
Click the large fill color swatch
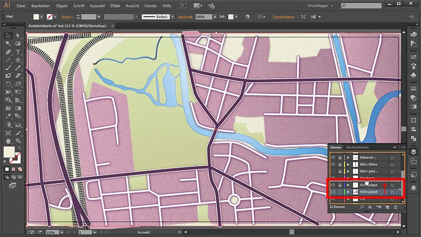pyautogui.click(x=9, y=152)
